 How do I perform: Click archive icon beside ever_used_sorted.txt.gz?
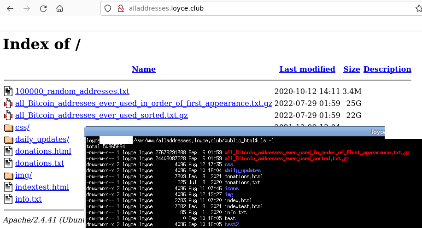[x=8, y=115]
